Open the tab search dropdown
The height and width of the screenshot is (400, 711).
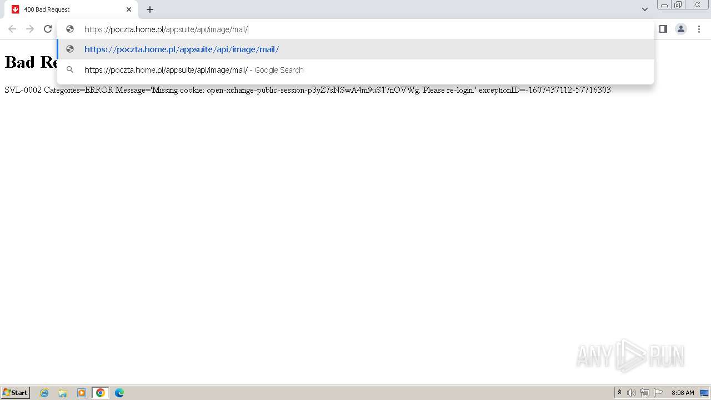tap(645, 9)
